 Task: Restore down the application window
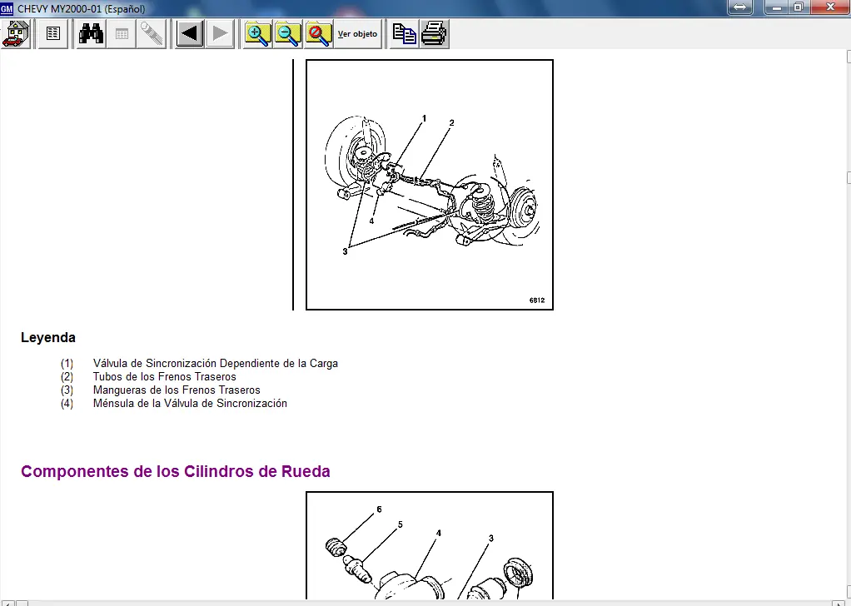coord(799,7)
